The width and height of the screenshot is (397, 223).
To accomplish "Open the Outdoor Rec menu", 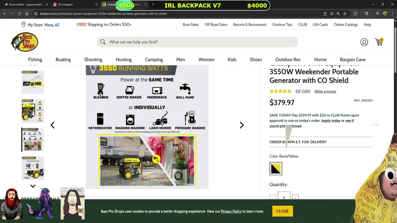I will [x=288, y=59].
